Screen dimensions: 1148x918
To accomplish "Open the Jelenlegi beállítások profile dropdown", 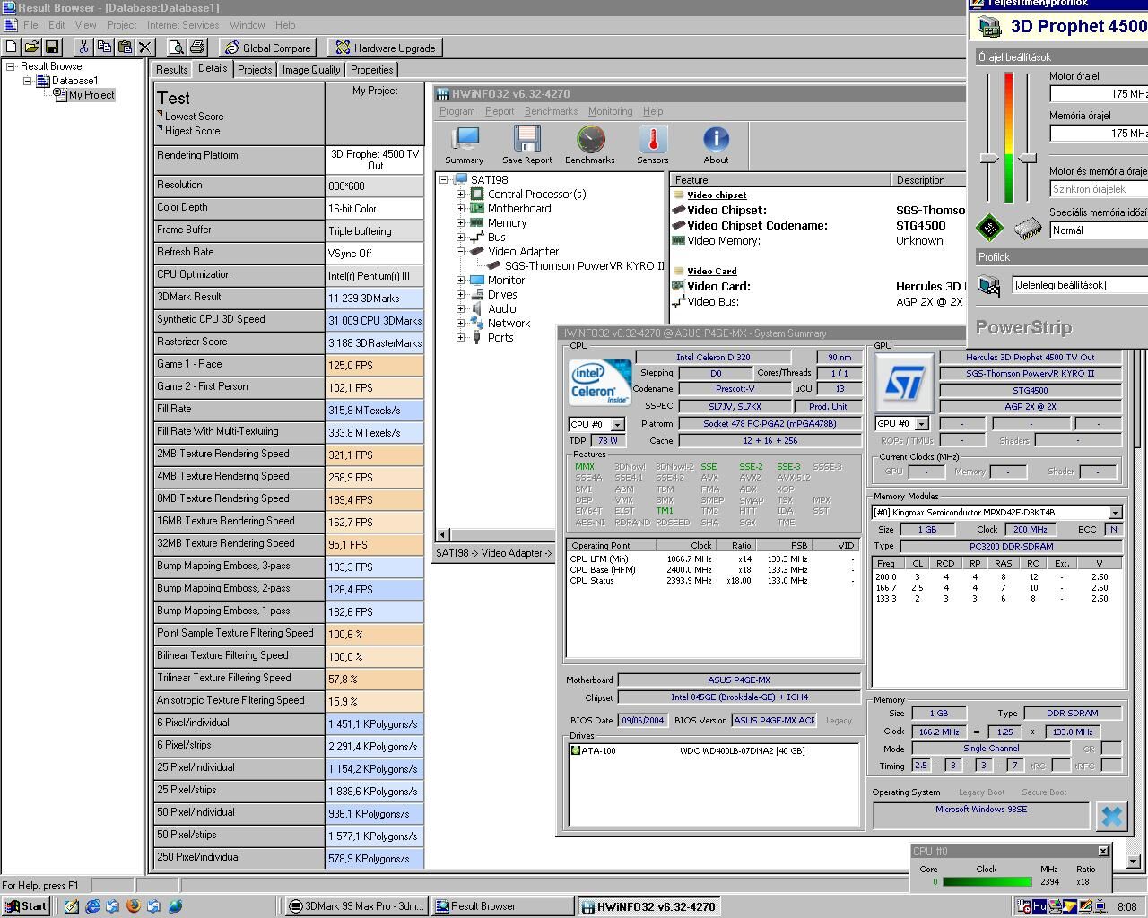I will pyautogui.click(x=1080, y=285).
